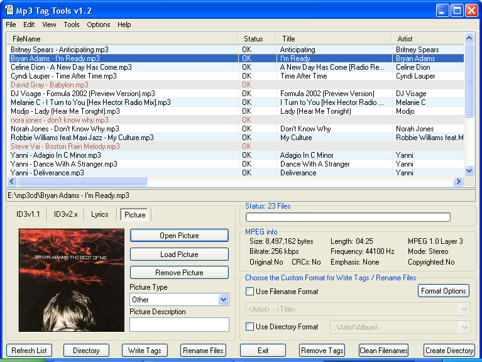Expand the ..\Artist\Album\ directory format dropdown
The height and width of the screenshot is (362, 482).
(x=464, y=327)
